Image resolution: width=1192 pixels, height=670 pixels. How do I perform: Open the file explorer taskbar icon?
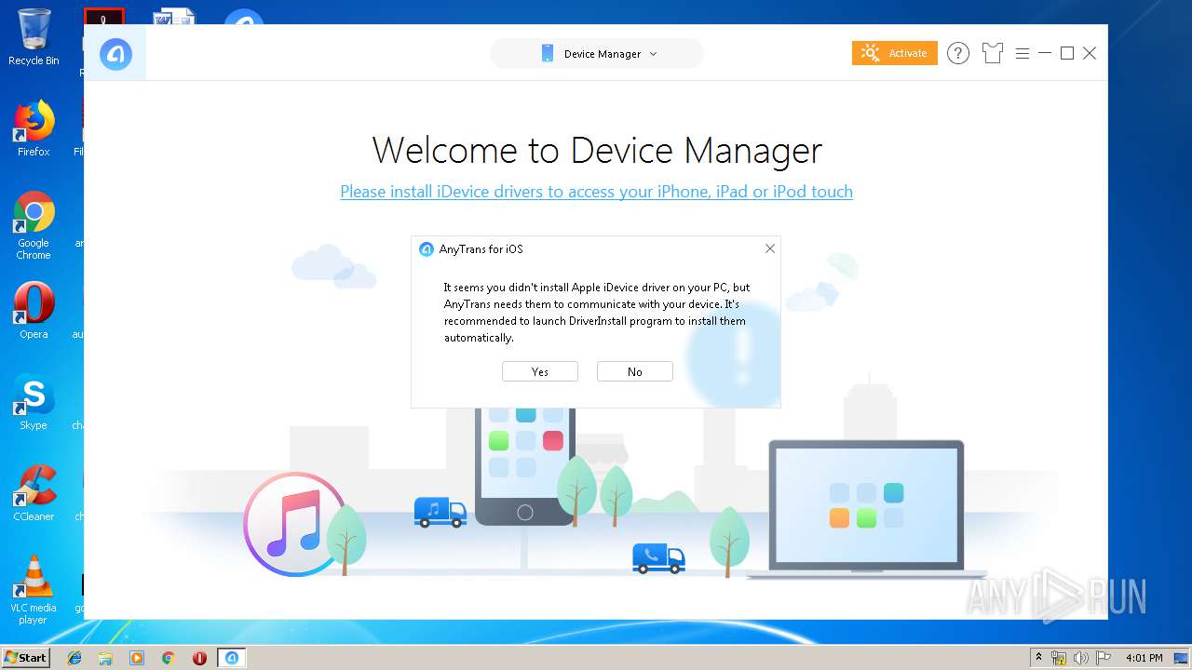(x=105, y=658)
